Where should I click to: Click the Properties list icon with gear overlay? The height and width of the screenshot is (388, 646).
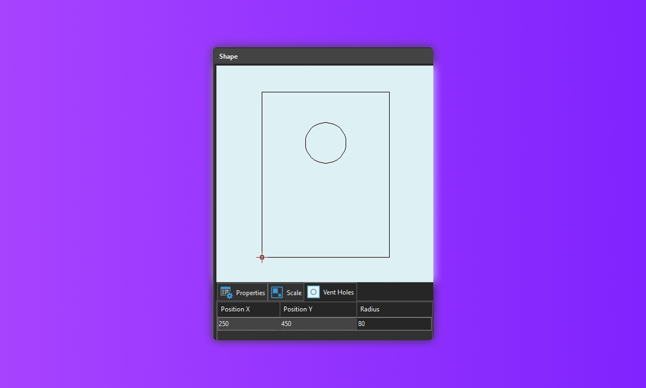pos(227,292)
